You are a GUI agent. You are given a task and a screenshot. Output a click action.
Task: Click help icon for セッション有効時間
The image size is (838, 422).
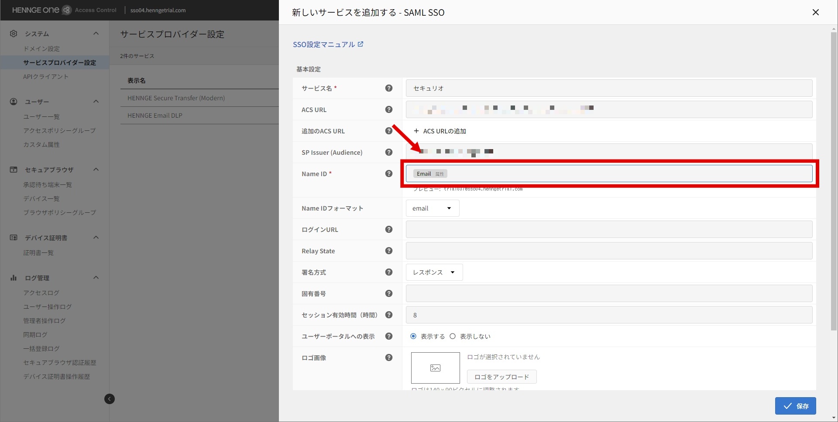point(389,315)
